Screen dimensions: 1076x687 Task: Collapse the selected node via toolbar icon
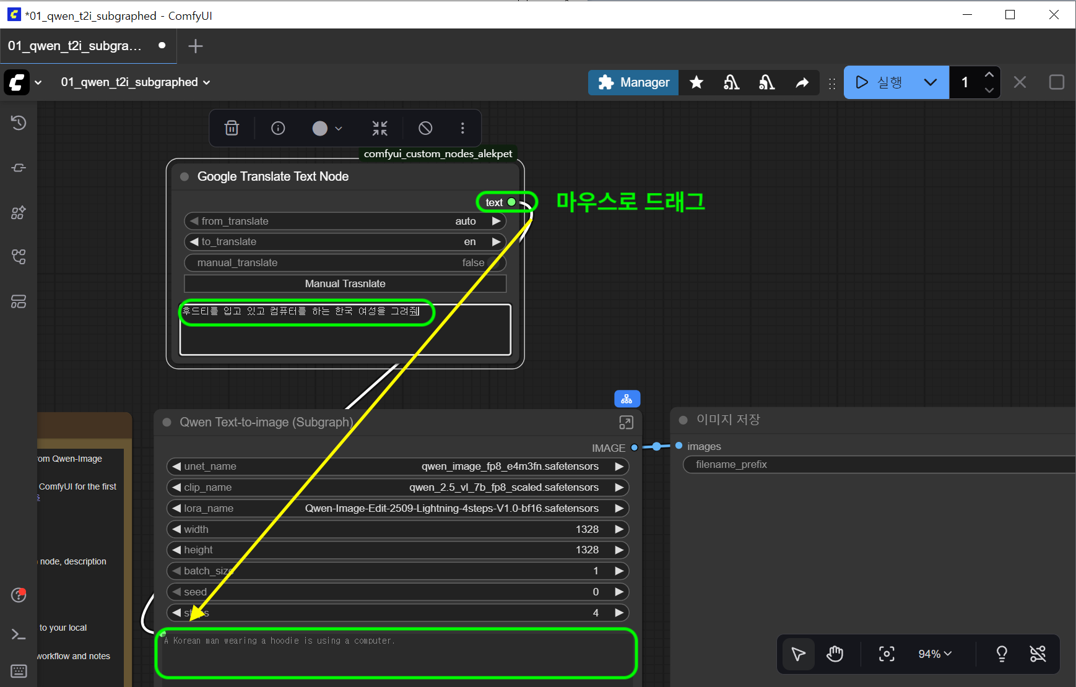click(380, 128)
